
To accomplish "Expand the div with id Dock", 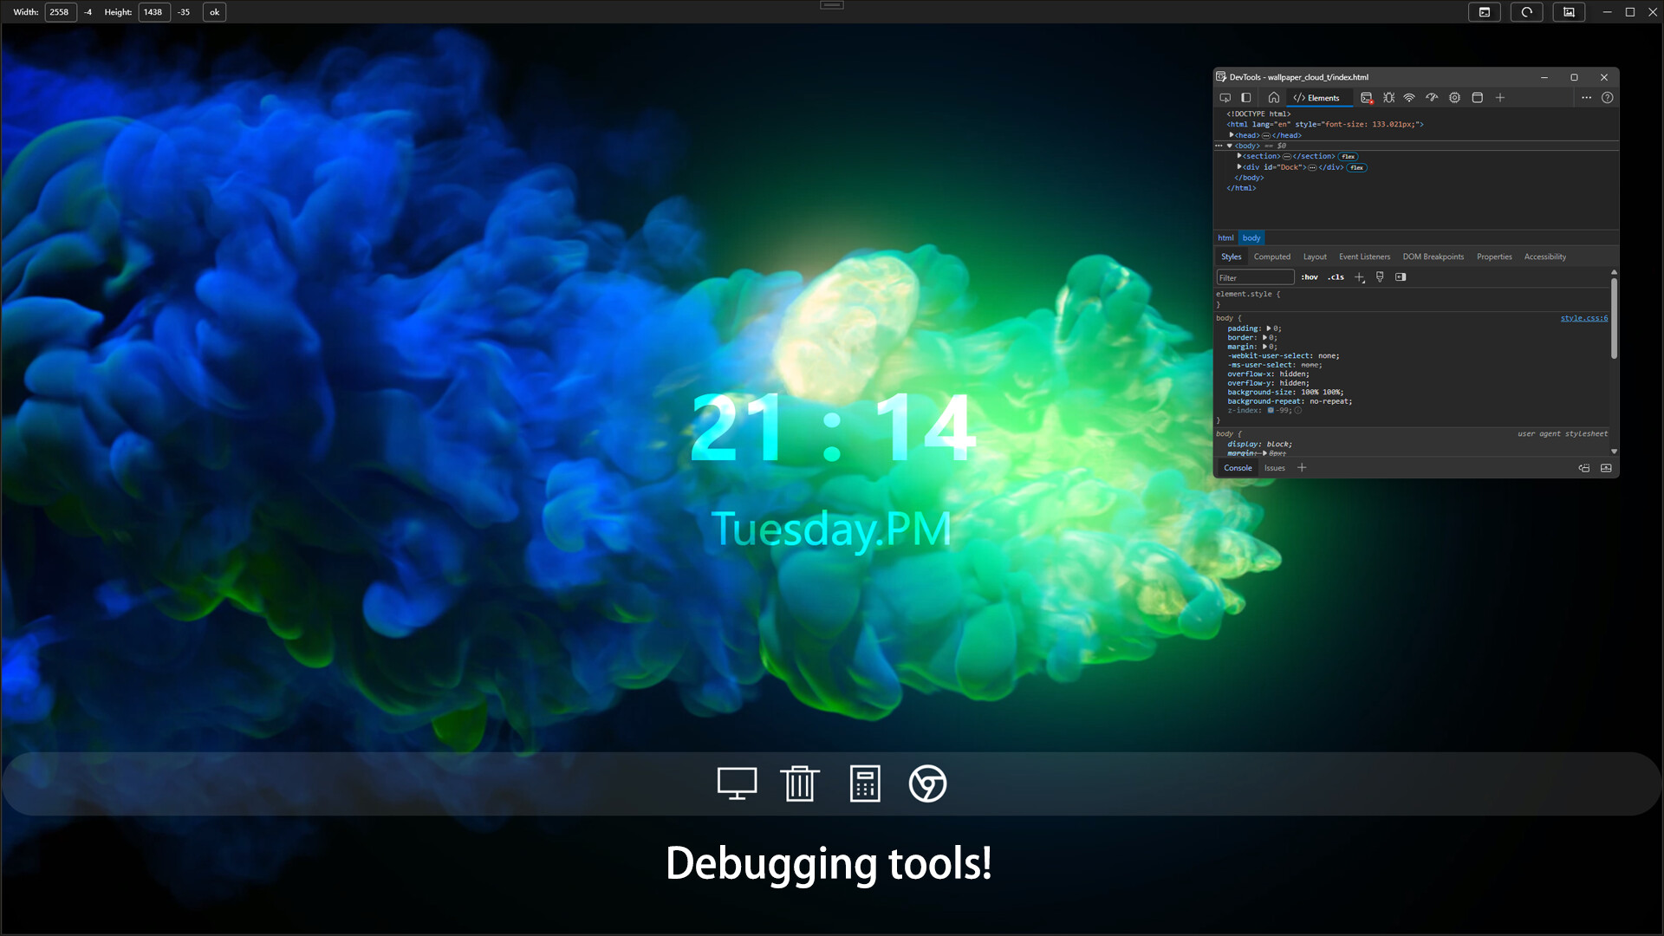I will pos(1239,166).
